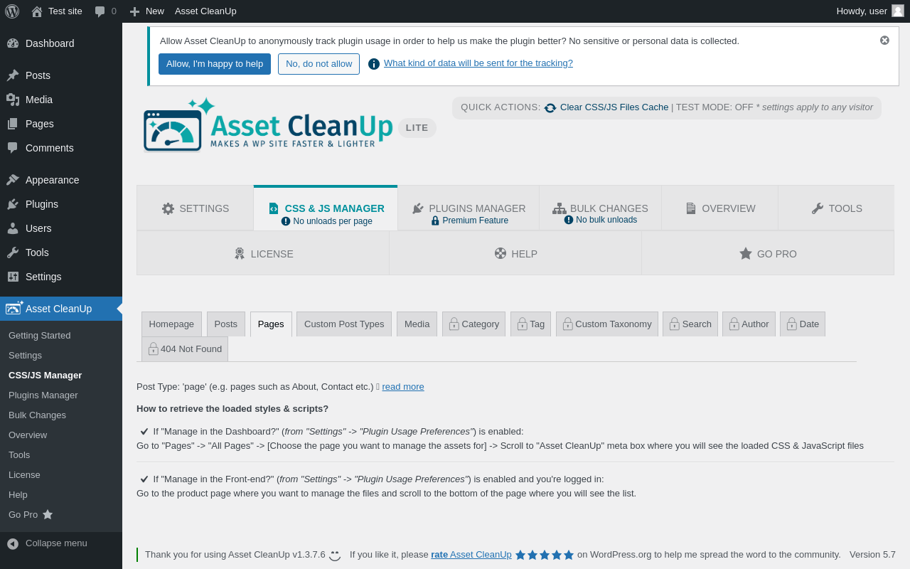Select the Posts sub-tab
910x569 pixels.
(x=226, y=324)
